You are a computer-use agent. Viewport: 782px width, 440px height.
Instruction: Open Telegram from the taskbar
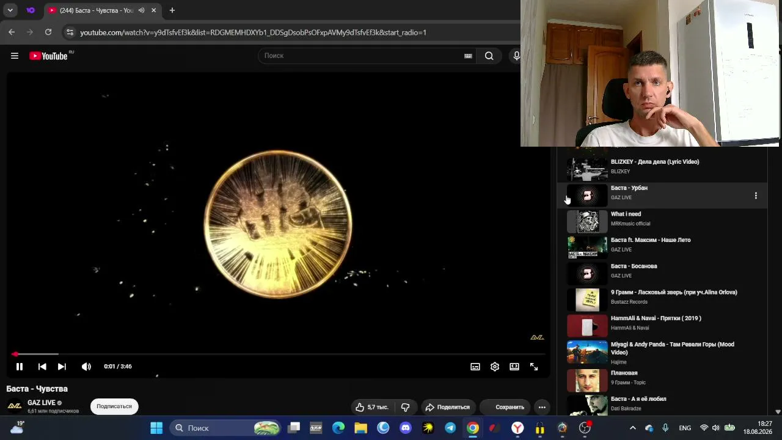450,428
